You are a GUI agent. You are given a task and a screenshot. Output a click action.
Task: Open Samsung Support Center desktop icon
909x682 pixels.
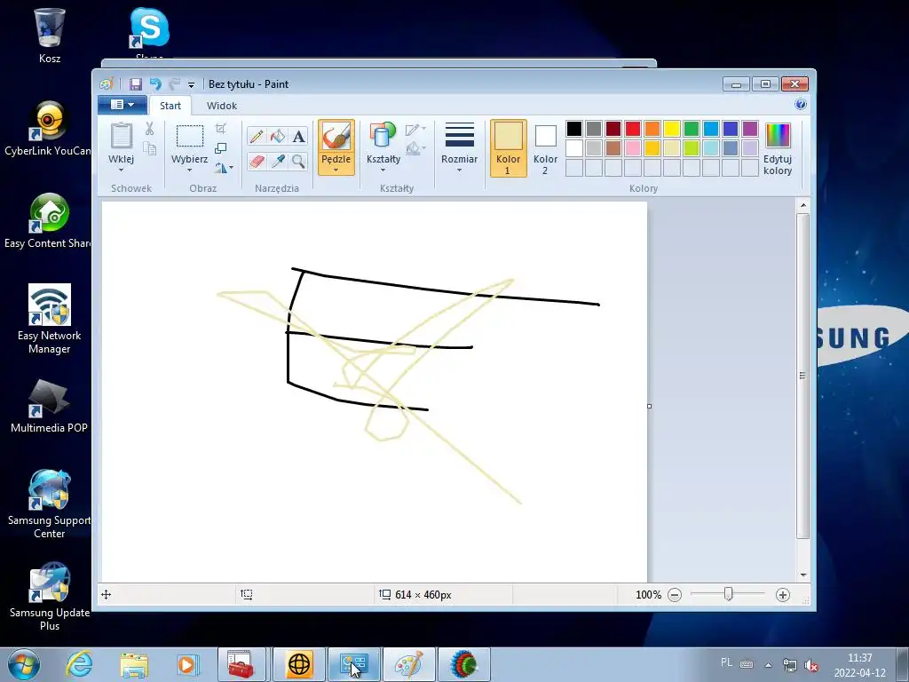(50, 504)
